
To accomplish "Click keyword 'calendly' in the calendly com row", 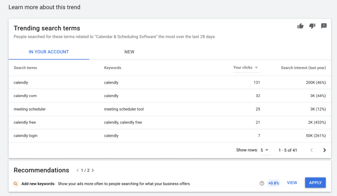I will (x=111, y=96).
